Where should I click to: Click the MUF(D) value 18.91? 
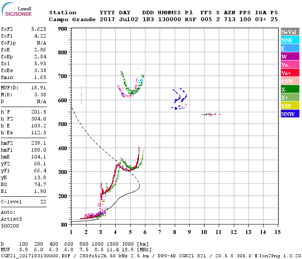39,88
